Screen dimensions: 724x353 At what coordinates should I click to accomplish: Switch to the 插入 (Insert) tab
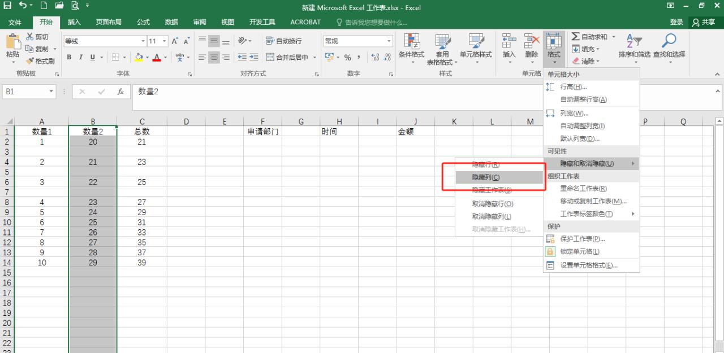pos(74,22)
